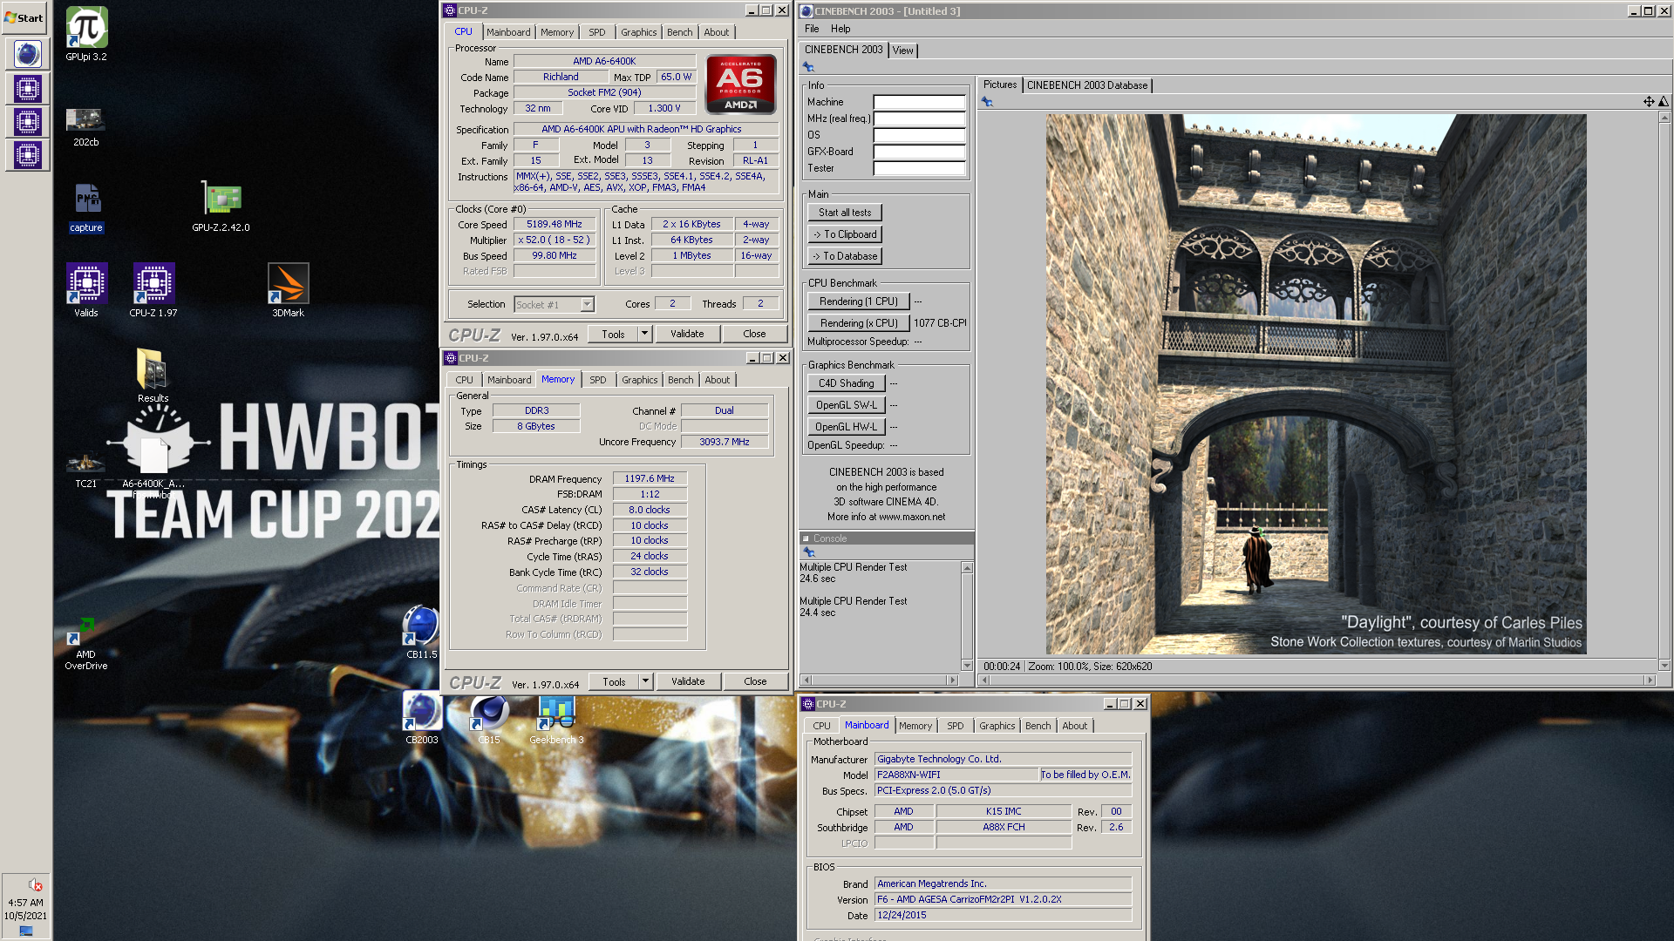Run the OpenGL SW-L benchmark
This screenshot has width=1674, height=941.
pyautogui.click(x=846, y=405)
